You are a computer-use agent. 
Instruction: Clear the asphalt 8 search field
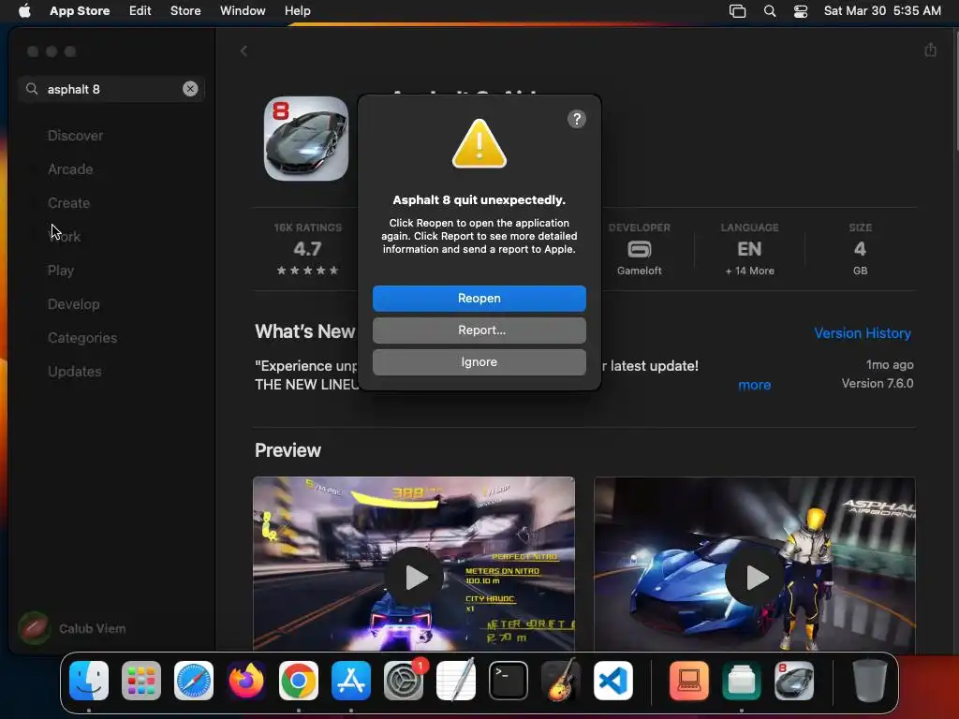tap(190, 89)
